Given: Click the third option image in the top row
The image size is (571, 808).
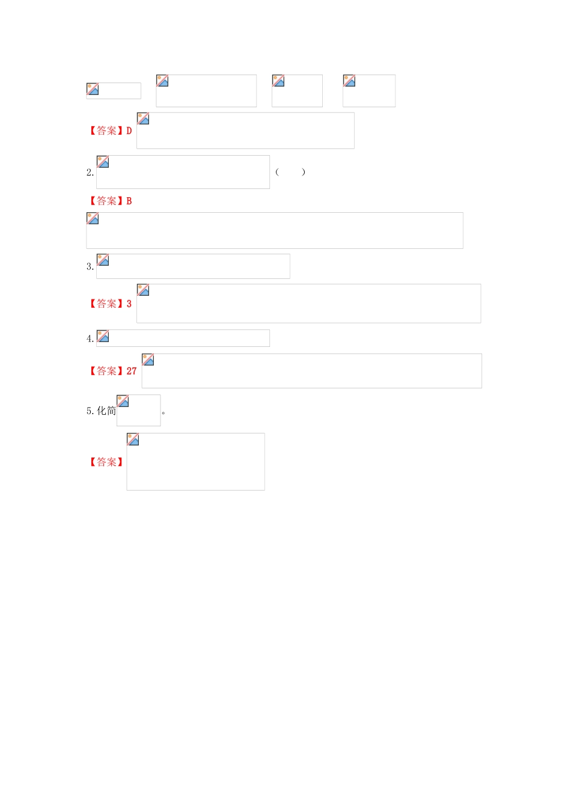Looking at the screenshot, I should pos(297,91).
